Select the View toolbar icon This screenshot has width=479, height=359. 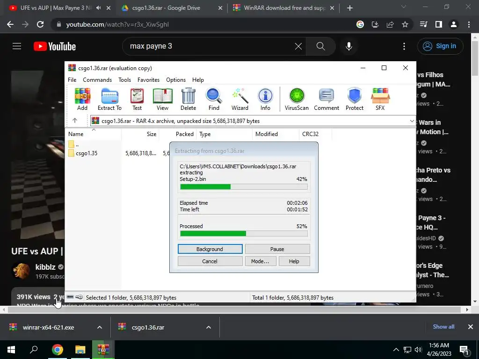click(x=162, y=99)
